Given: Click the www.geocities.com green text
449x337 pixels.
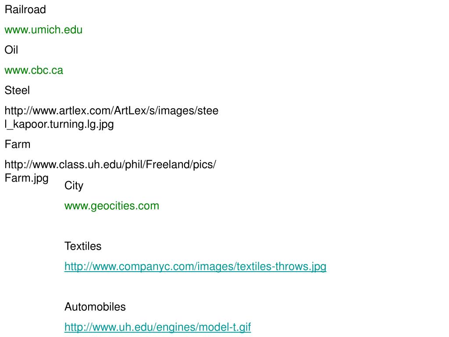Looking at the screenshot, I should click(112, 206).
